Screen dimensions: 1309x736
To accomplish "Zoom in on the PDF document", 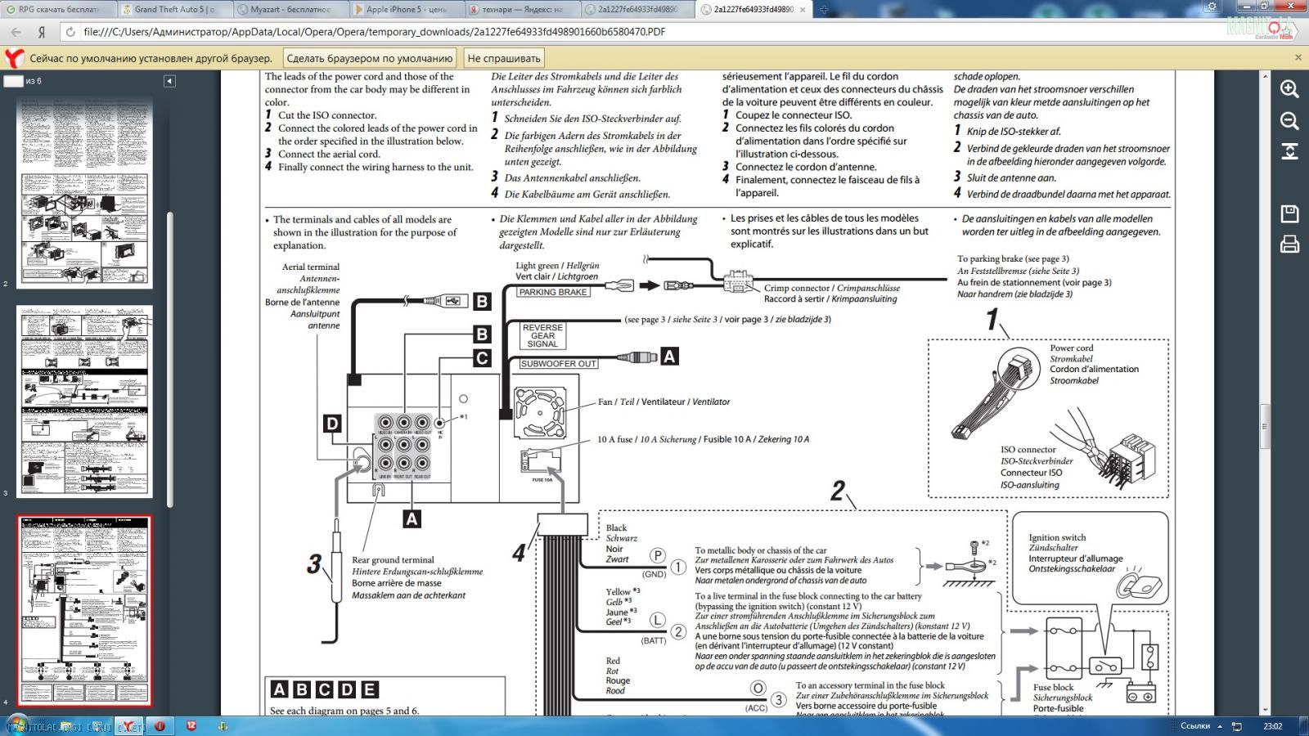I will 1289,89.
